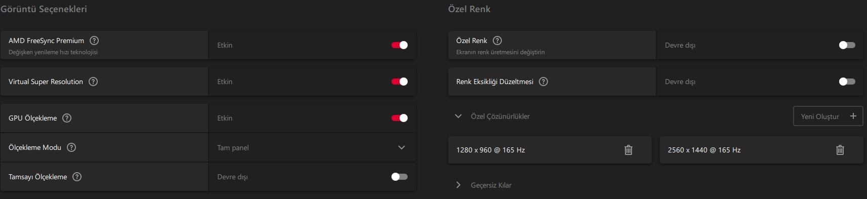Collapse the Özel Çözünürlükler section

pos(458,116)
